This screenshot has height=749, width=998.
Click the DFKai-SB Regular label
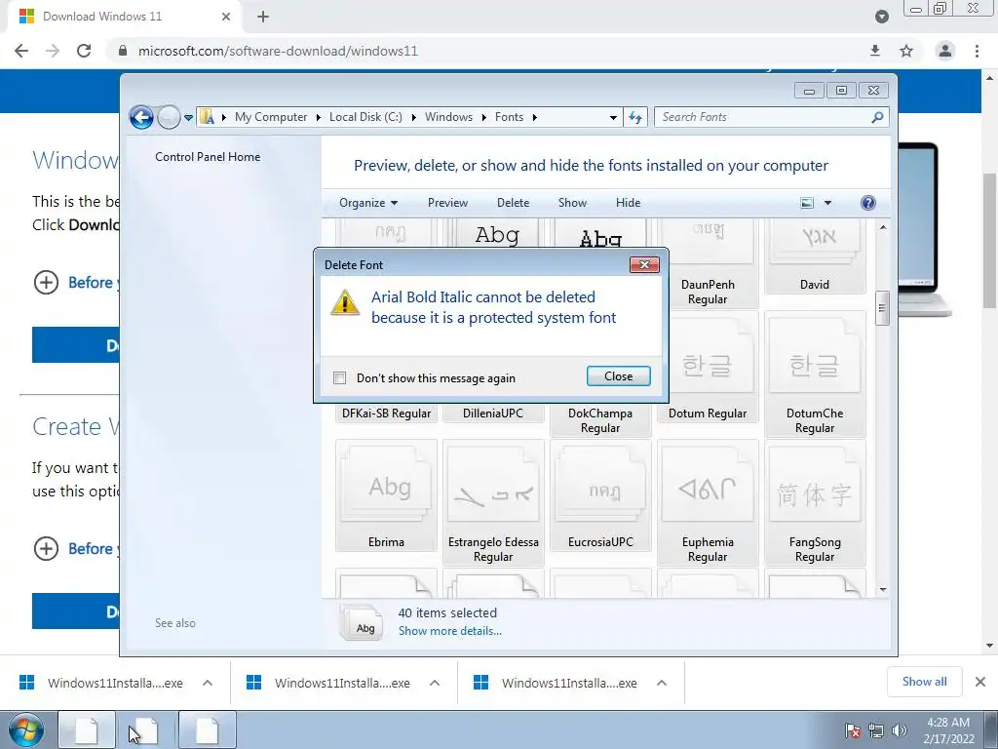[x=386, y=414]
